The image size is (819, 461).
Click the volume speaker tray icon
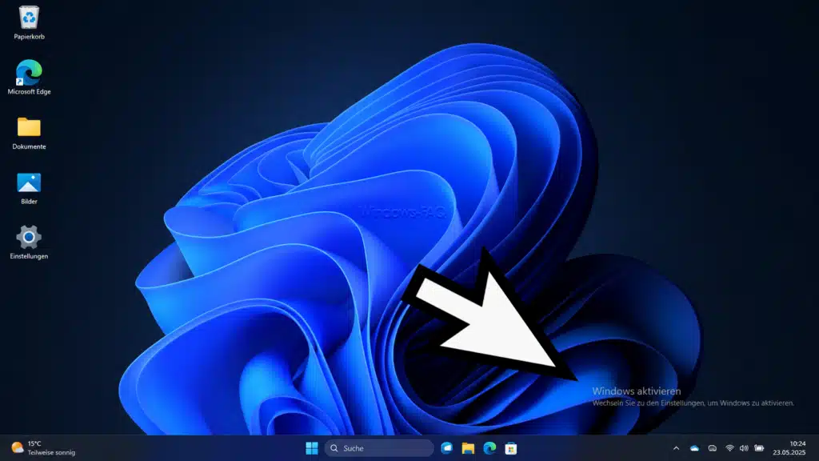[744, 448]
